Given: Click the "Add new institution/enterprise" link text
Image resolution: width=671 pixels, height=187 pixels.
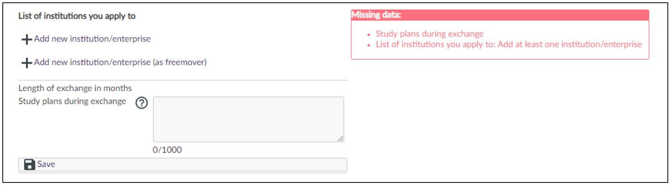Looking at the screenshot, I should click(x=92, y=39).
